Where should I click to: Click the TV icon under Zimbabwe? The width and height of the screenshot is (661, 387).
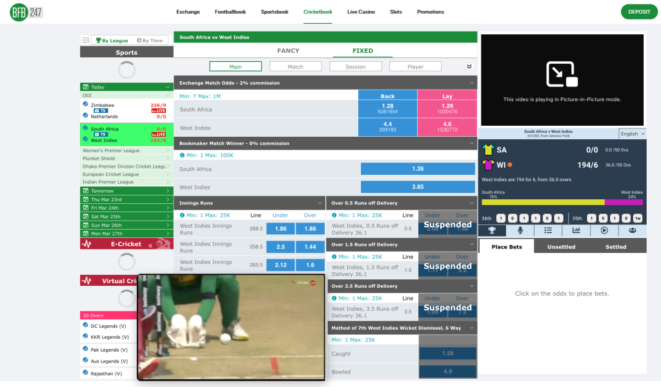click(101, 111)
